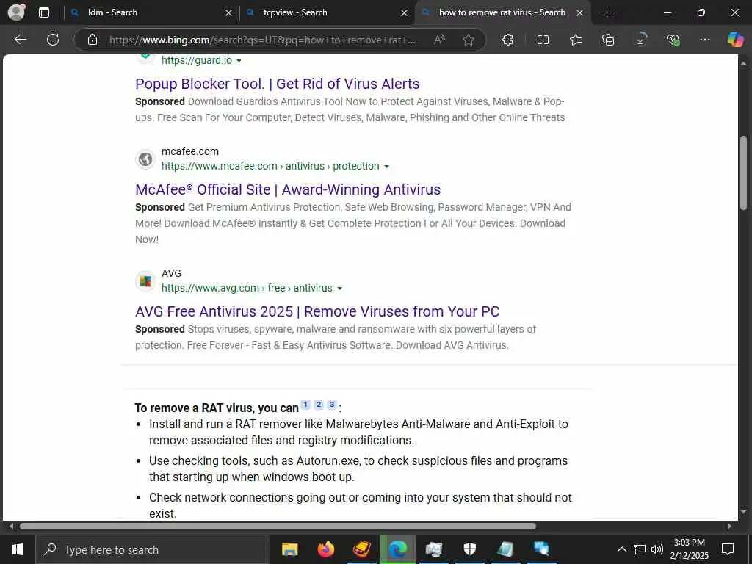Open the Copilot icon

click(734, 40)
